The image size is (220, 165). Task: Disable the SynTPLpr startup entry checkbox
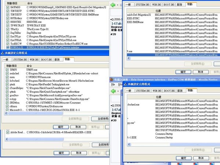(8, 36)
